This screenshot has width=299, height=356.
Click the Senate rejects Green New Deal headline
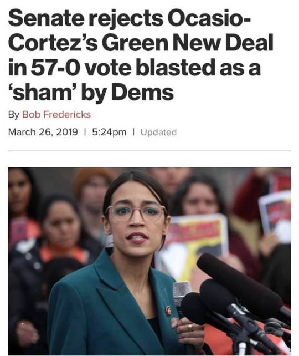pos(141,55)
